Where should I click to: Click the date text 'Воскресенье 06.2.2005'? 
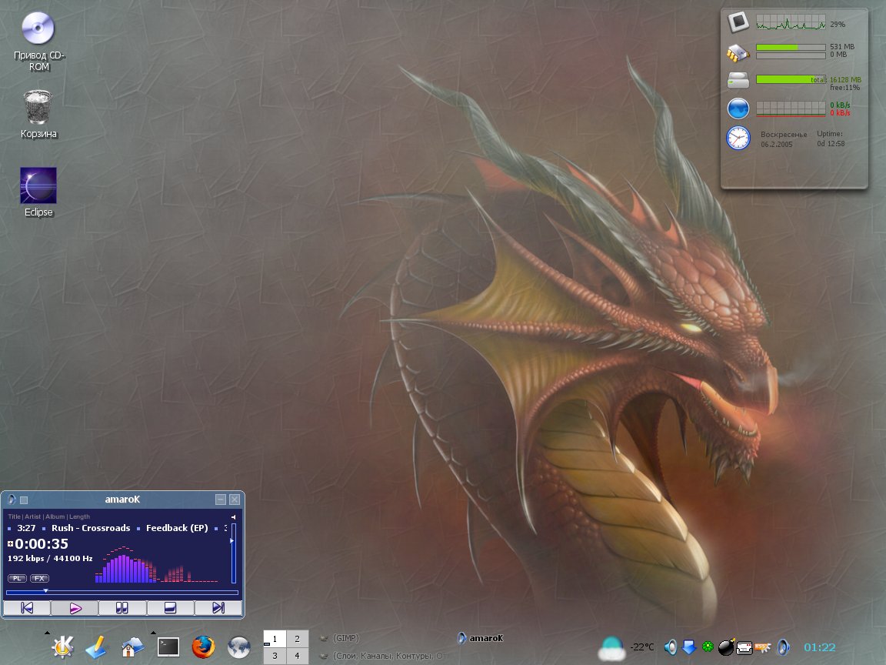784,139
